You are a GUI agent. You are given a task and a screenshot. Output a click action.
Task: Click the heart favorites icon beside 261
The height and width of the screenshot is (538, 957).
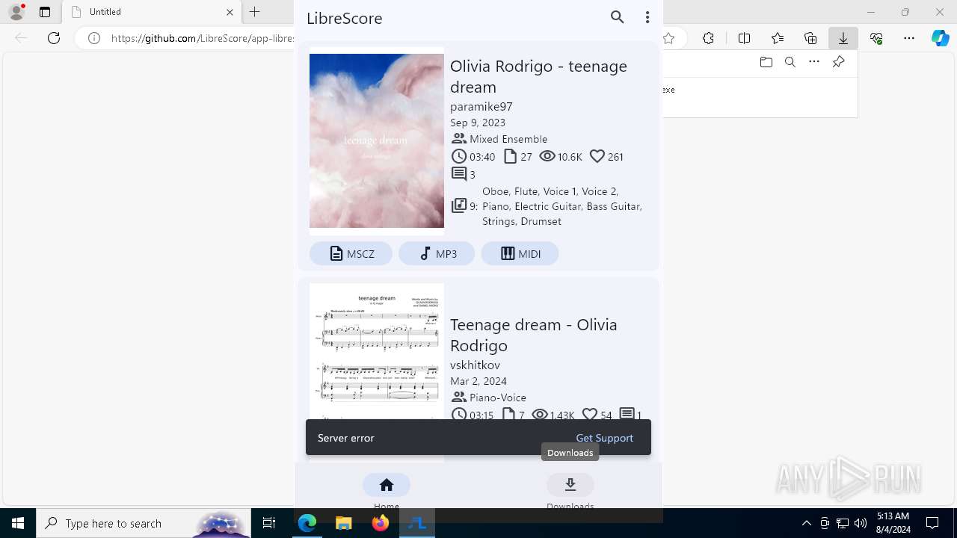(x=597, y=156)
